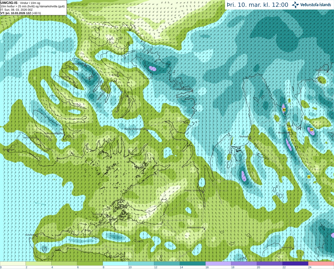The height and width of the screenshot is (269, 334).
Task: Click the 'IT: Sun. 08. 03. 2026 00Z' line
Action: tap(17, 10)
